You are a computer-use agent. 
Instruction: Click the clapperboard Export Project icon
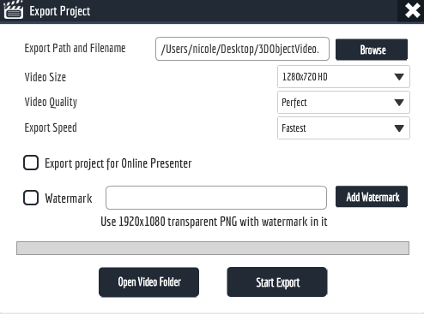tap(14, 10)
